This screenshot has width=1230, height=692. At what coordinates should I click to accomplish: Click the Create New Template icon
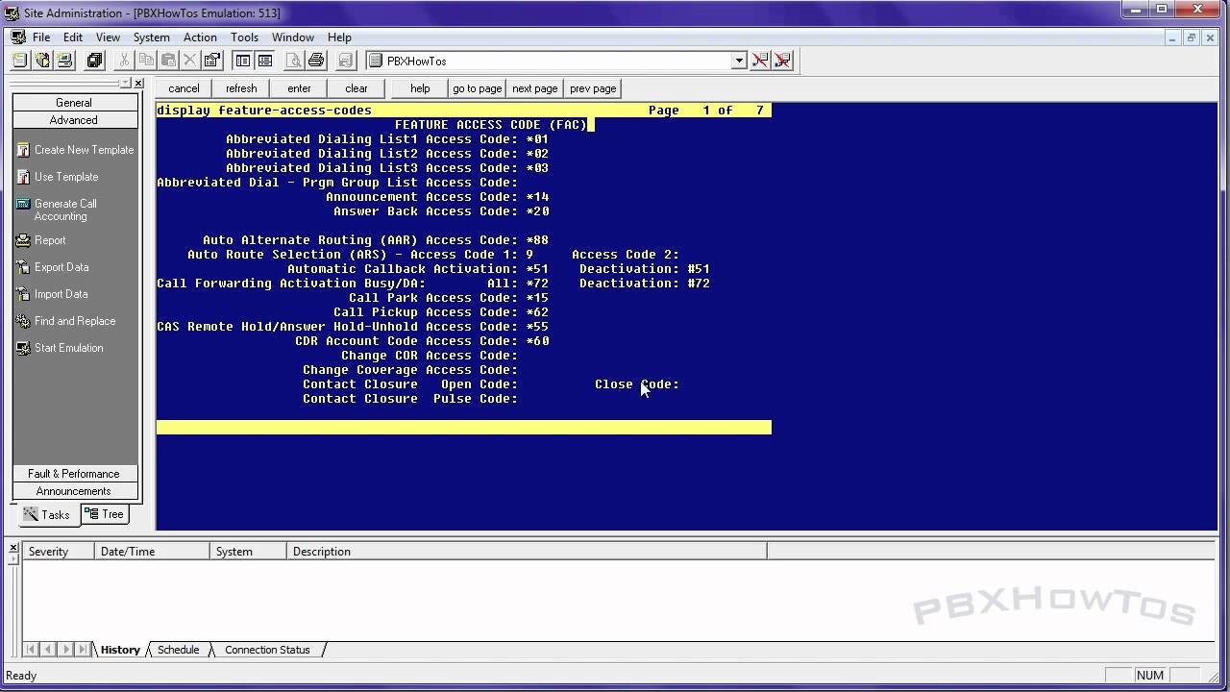pos(23,150)
